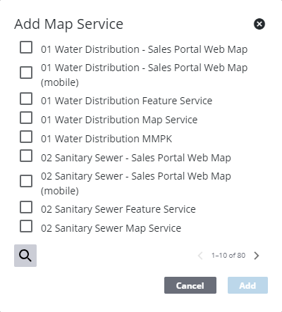Select the 01 Water Distribution MMPK label
Viewport: 282px width, 312px height.
coord(106,139)
